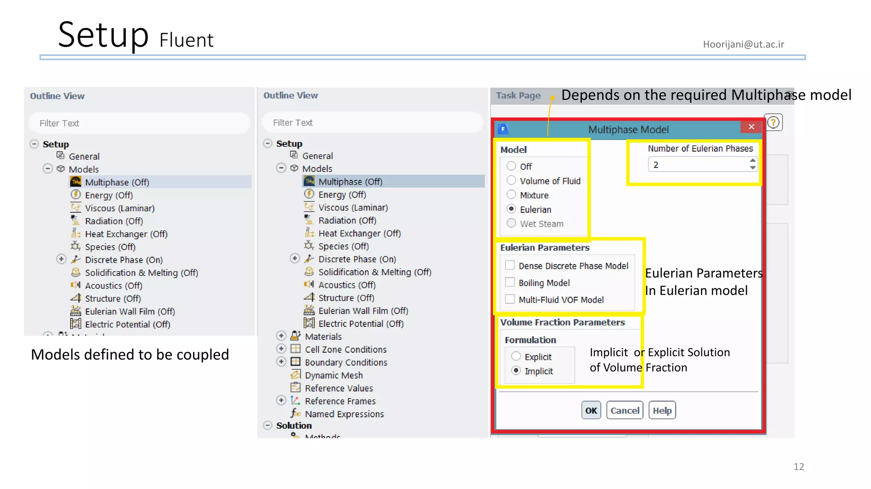
Task: Click the Named Expressions fx icon
Action: [x=296, y=413]
